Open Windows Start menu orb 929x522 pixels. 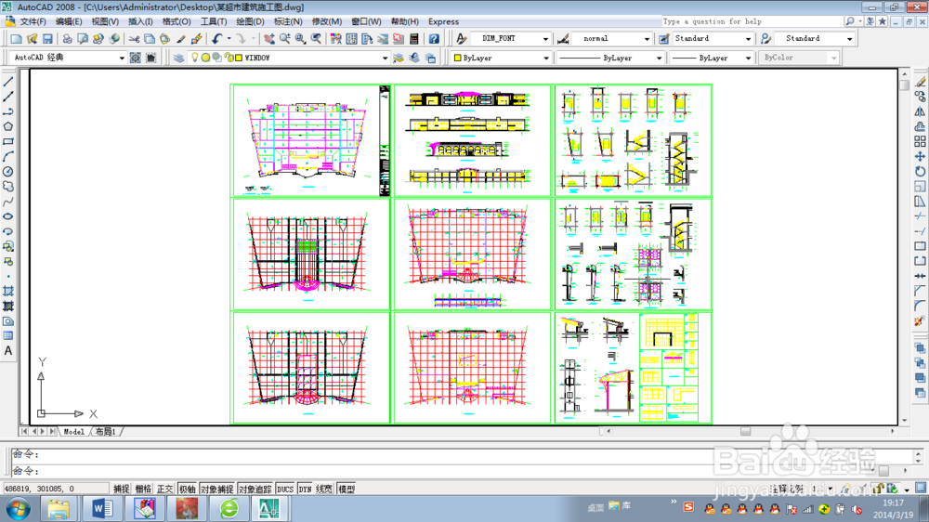coord(18,509)
